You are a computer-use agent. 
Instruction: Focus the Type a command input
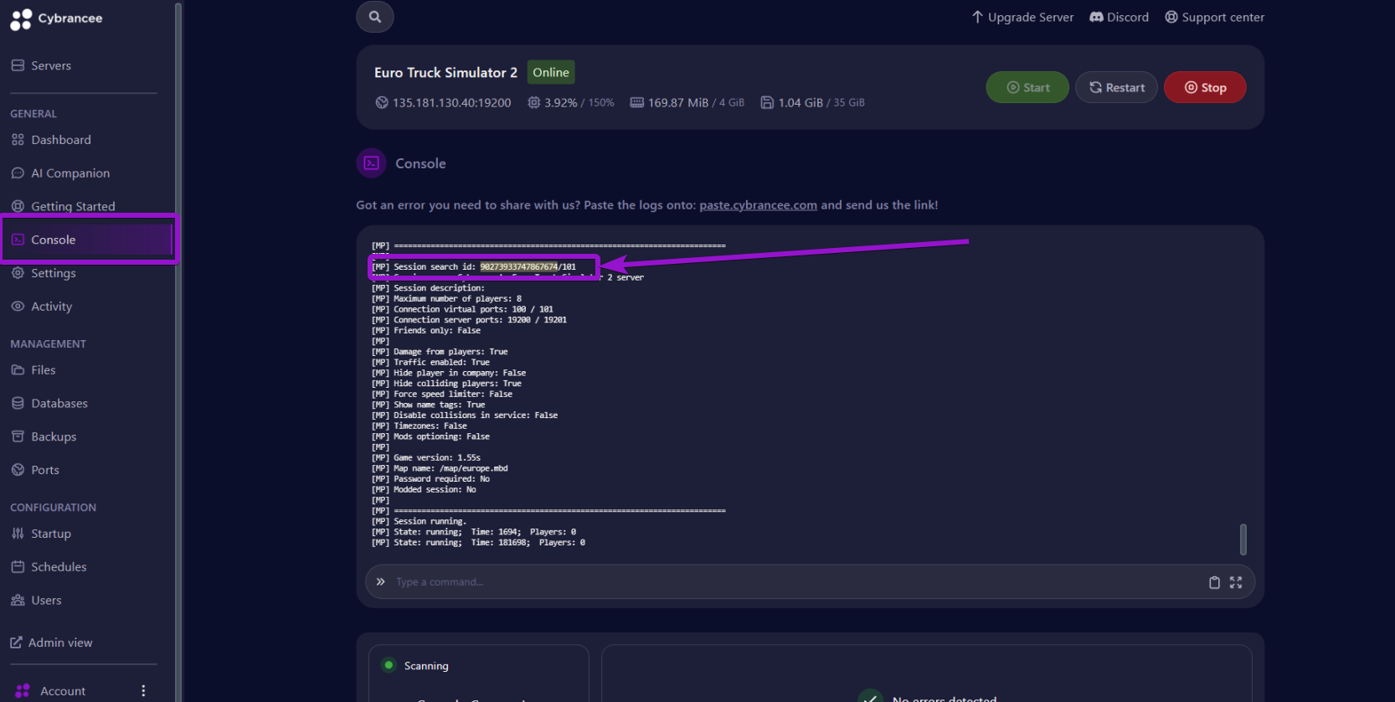[795, 582]
